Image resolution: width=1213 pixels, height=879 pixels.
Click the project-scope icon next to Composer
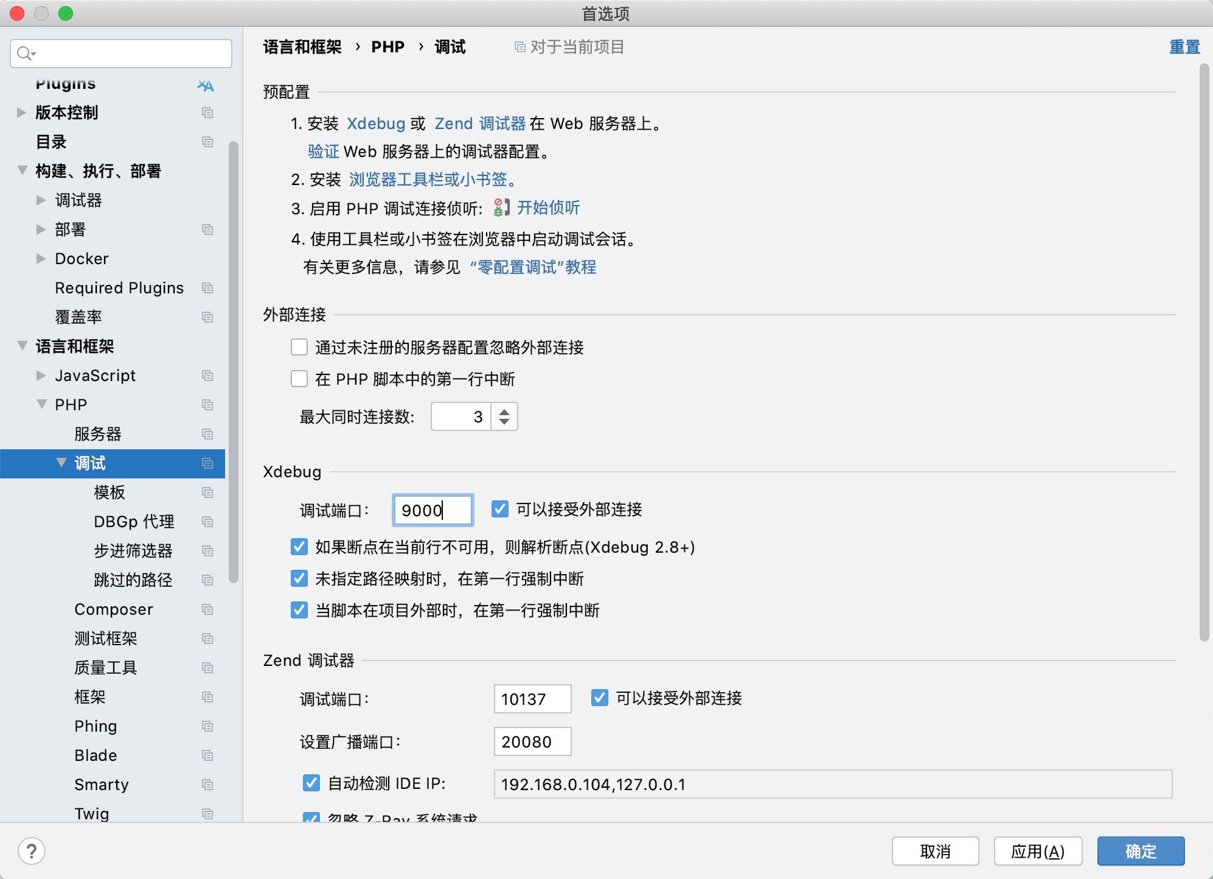pos(207,609)
